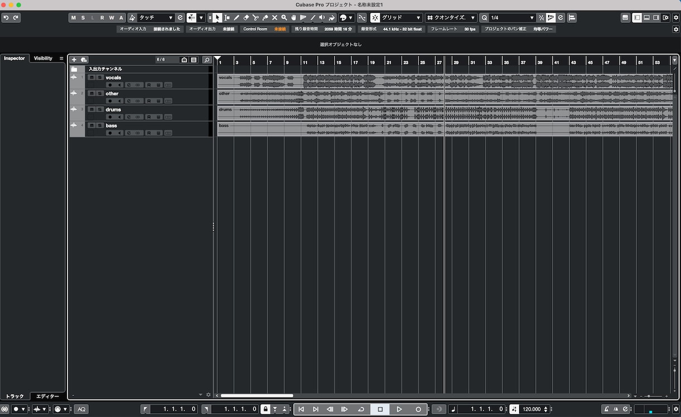The width and height of the screenshot is (681, 417).
Task: Toggle global Mute state M button
Action: coord(73,18)
